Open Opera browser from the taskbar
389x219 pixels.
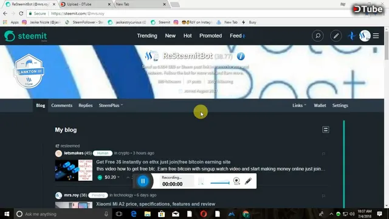204,214
